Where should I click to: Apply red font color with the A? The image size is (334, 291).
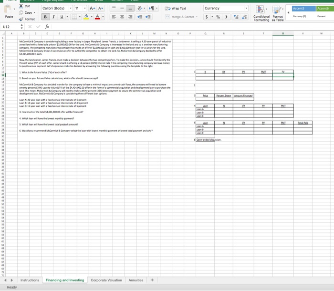point(97,17)
